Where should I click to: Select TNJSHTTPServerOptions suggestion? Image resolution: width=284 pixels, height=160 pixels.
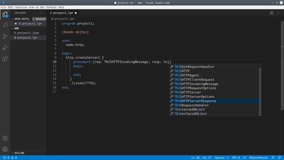tap(214, 97)
